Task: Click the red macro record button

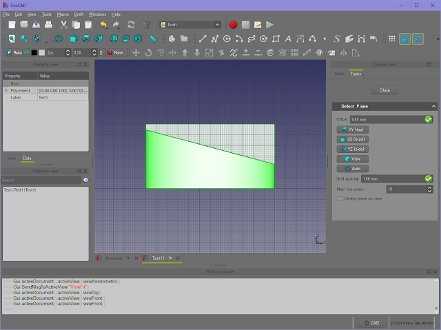Action: click(x=234, y=25)
